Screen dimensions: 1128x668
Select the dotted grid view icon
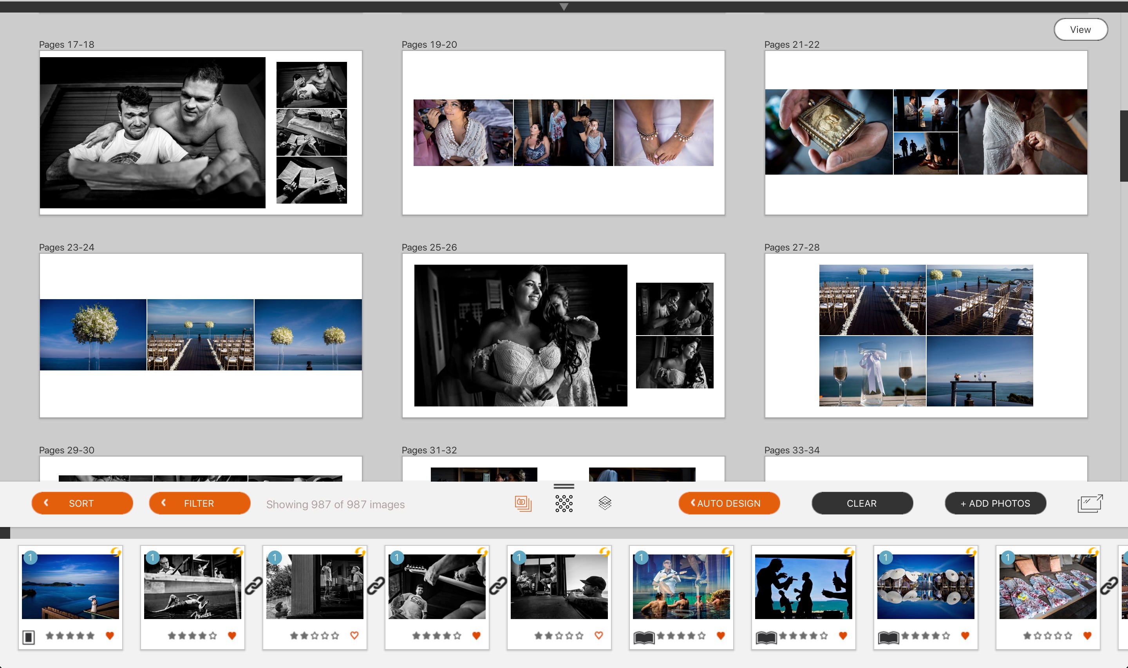(x=564, y=503)
